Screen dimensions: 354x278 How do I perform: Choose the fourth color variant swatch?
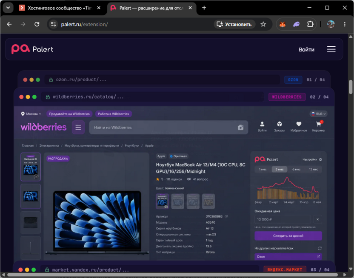coord(208,201)
